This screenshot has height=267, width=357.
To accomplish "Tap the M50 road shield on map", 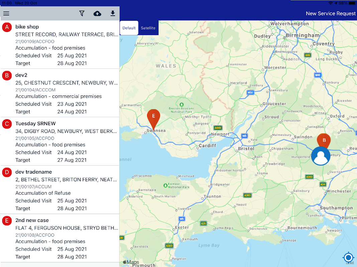I will [250, 92].
